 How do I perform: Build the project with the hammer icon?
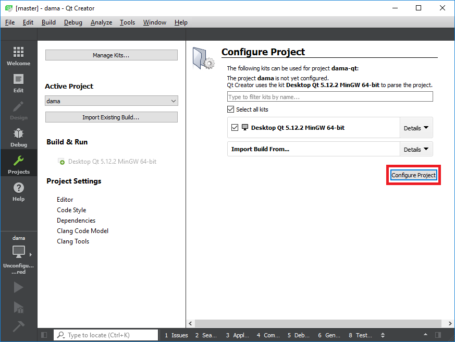(x=19, y=326)
